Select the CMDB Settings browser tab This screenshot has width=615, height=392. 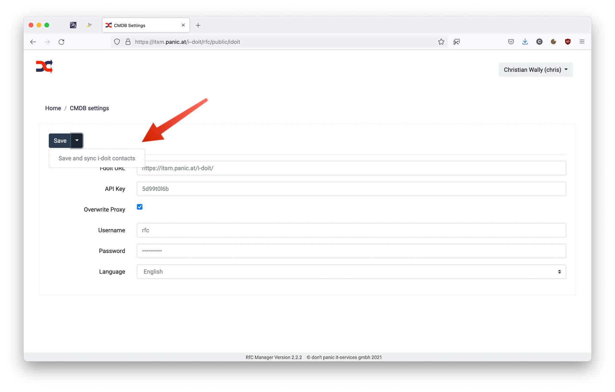tap(146, 25)
